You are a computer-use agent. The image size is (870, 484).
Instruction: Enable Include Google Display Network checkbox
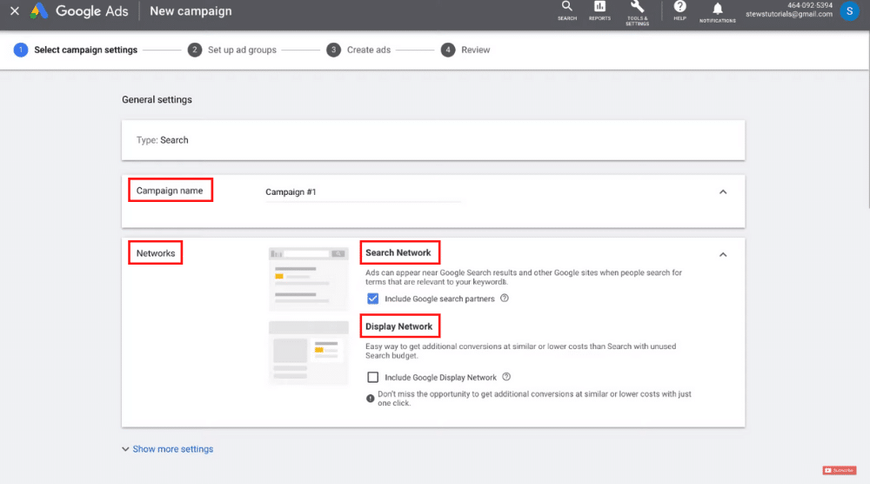pos(373,378)
